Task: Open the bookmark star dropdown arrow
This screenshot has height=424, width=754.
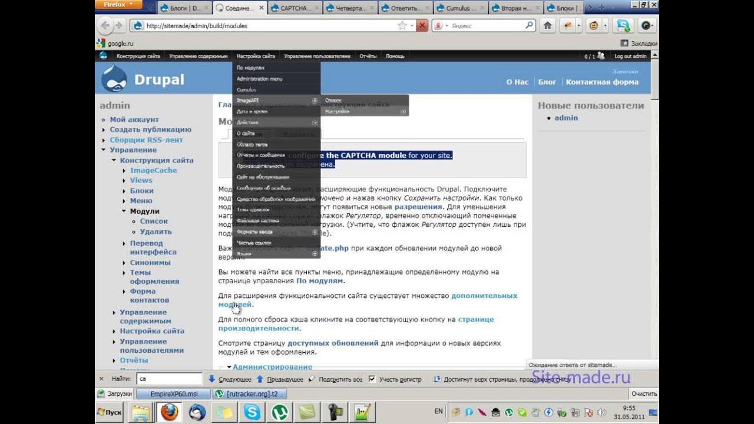Action: pyautogui.click(x=412, y=26)
